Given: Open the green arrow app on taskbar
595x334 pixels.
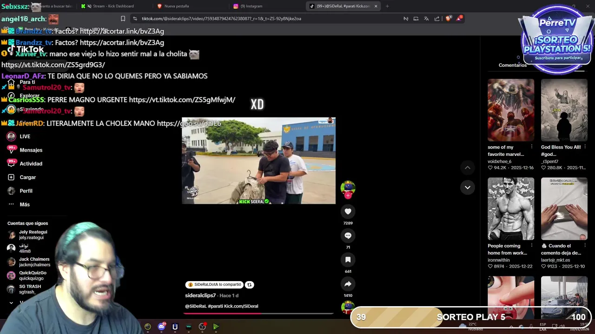Looking at the screenshot, I should pos(216,327).
